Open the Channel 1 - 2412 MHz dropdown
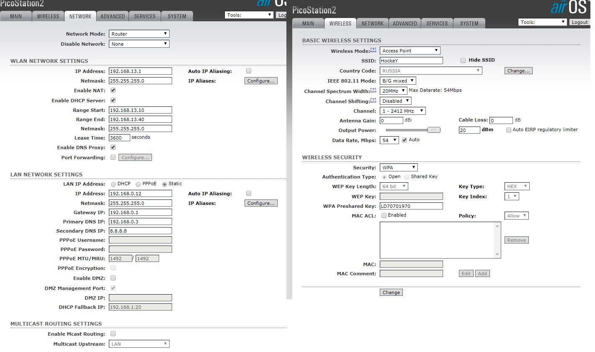 pos(403,111)
